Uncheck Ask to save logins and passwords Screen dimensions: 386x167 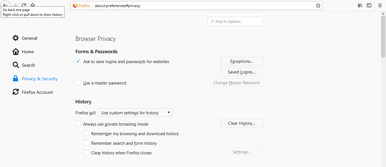point(78,61)
